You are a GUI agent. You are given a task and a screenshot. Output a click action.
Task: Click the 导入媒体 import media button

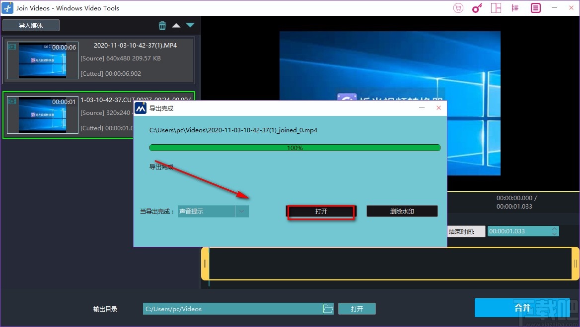pos(31,25)
